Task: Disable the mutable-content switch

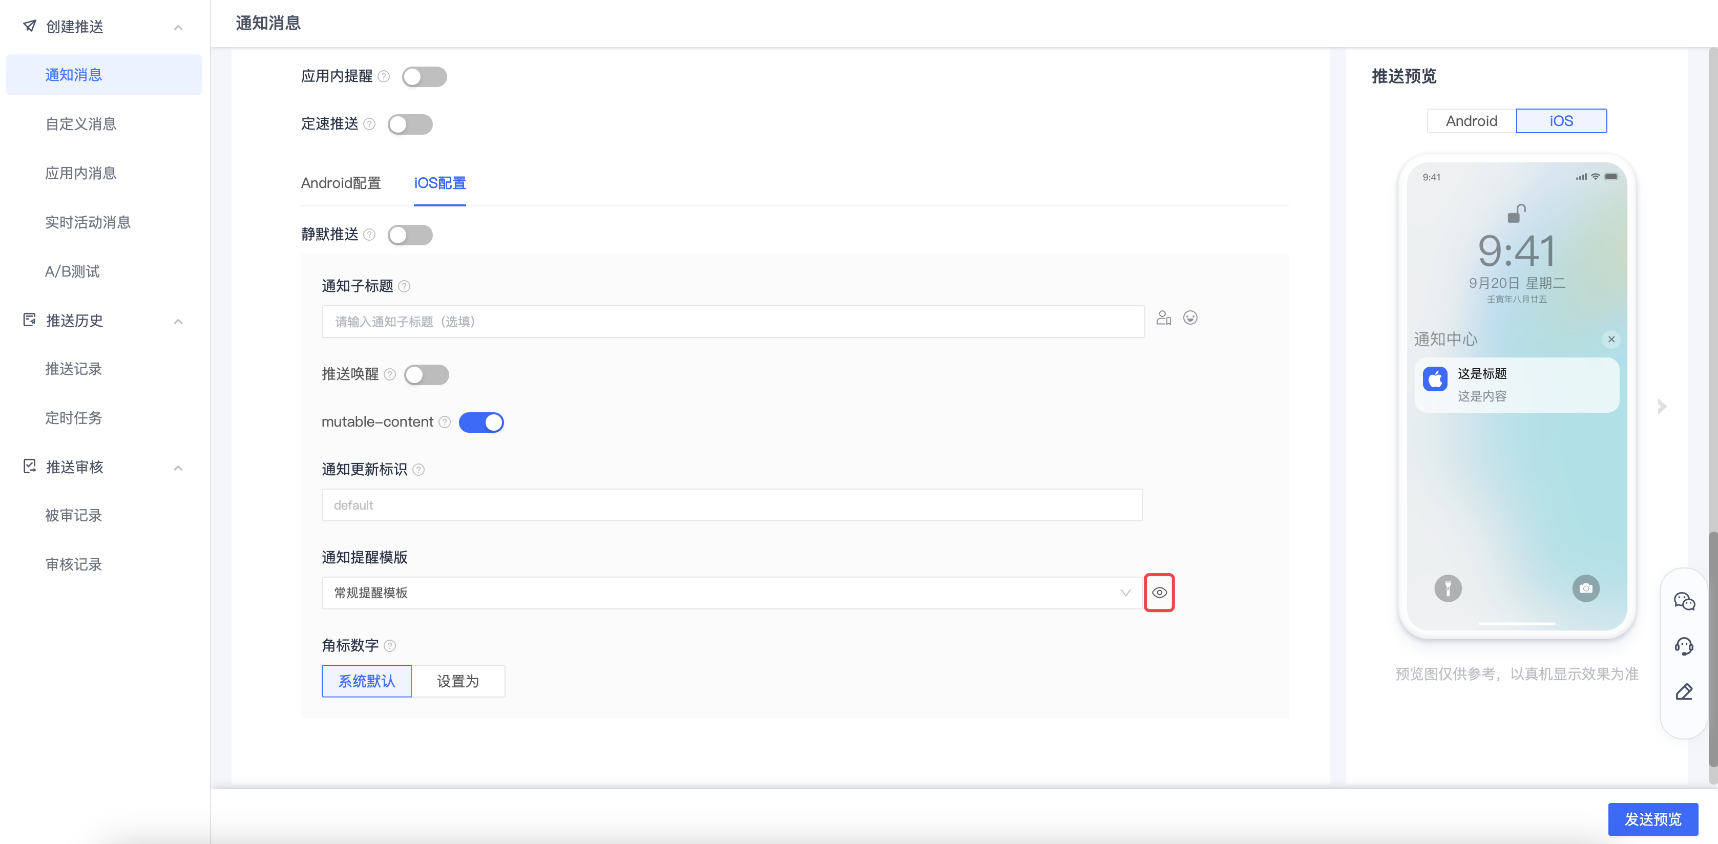Action: (481, 422)
